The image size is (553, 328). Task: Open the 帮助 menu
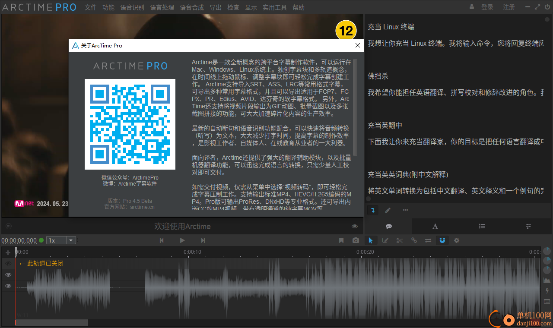299,7
